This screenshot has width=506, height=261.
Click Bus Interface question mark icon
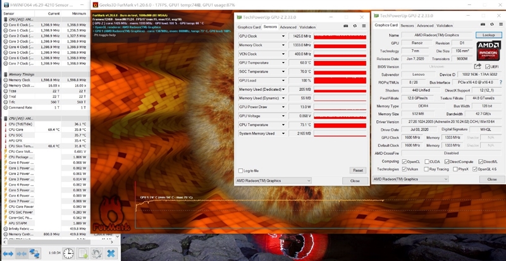(501, 82)
